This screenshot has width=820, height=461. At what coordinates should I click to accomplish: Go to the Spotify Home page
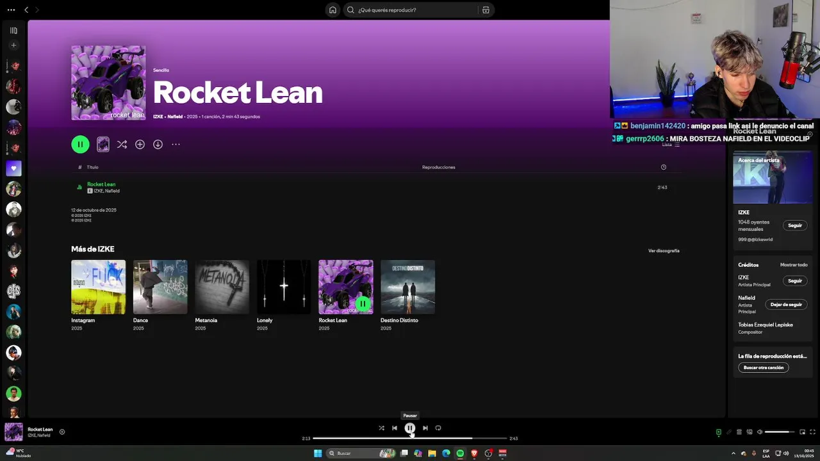point(332,10)
